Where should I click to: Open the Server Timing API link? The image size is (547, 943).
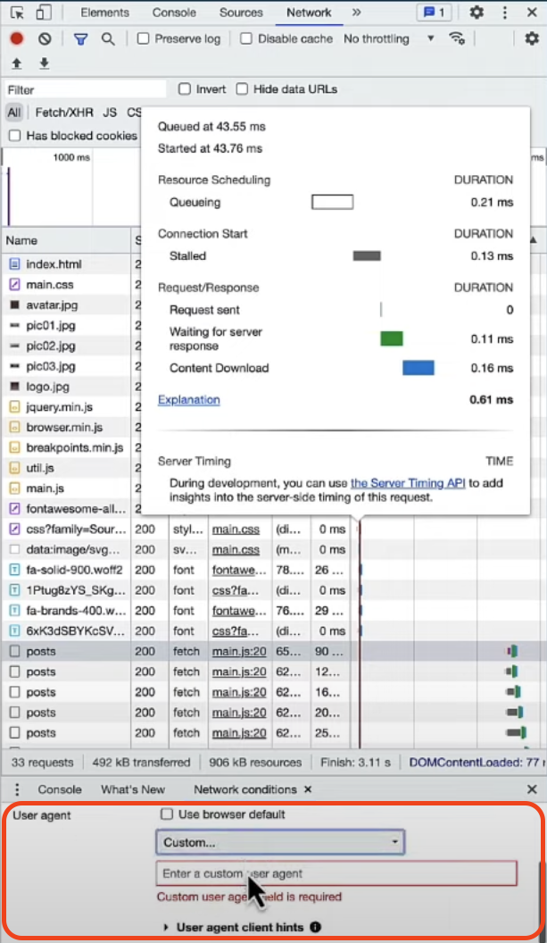[x=408, y=483]
